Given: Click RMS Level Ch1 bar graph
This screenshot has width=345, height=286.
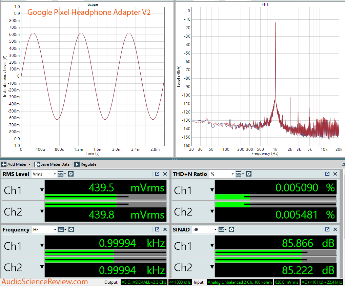Looking at the screenshot, I should (105, 197).
